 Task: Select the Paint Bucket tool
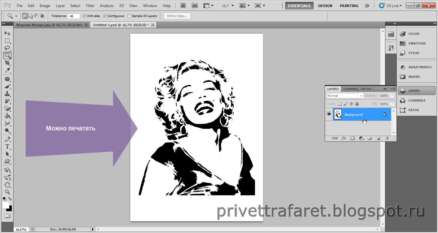7,116
